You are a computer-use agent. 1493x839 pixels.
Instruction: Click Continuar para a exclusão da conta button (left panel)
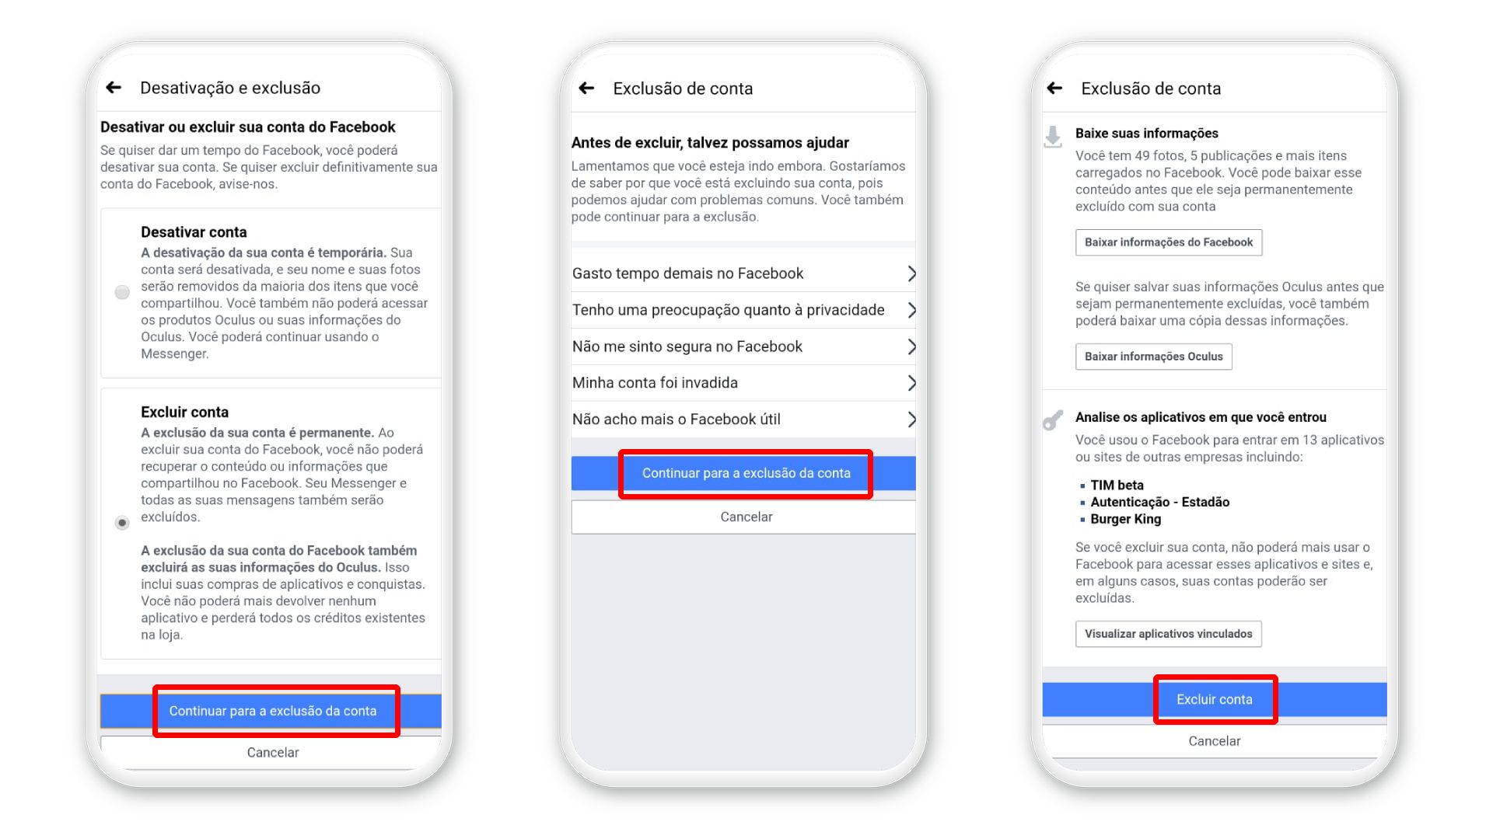coord(271,711)
